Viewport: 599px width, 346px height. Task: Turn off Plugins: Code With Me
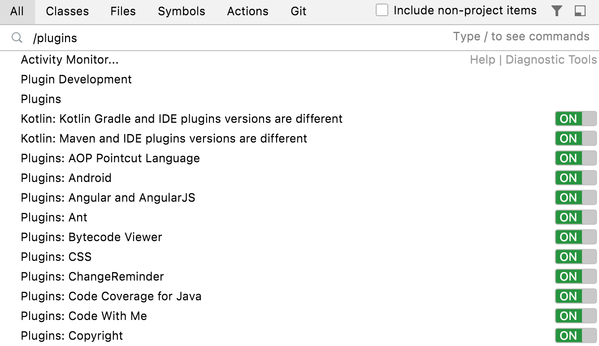[576, 316]
